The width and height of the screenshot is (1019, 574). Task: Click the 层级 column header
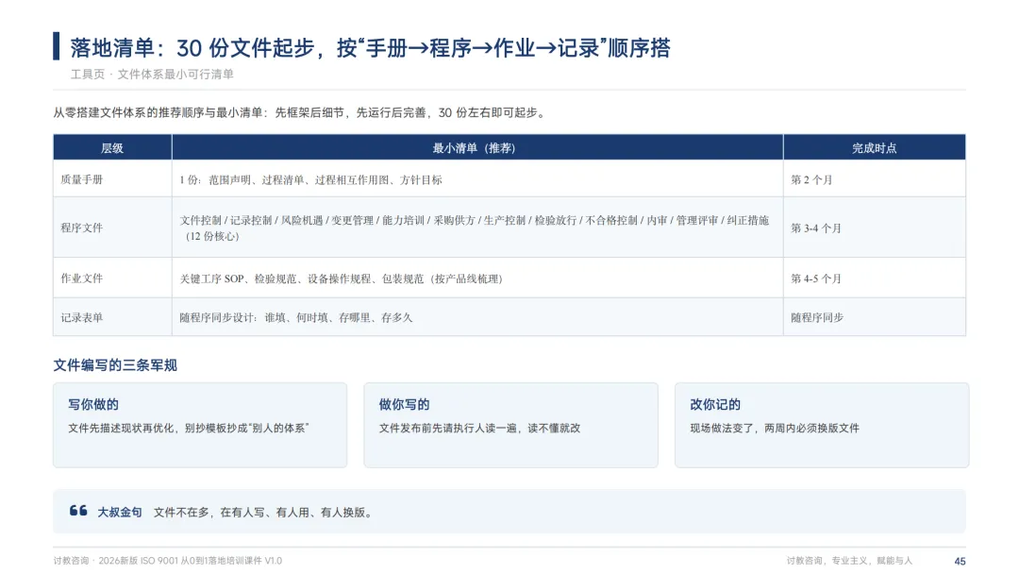[x=112, y=147]
